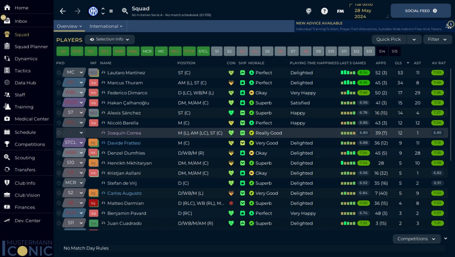Toggle selection circle for Stefan de Vrij
Image resolution: width=455 pixels, height=257 pixels.
coord(59,183)
